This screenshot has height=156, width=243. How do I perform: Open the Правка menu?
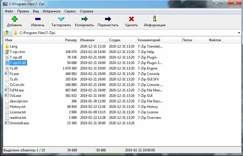click(23, 11)
